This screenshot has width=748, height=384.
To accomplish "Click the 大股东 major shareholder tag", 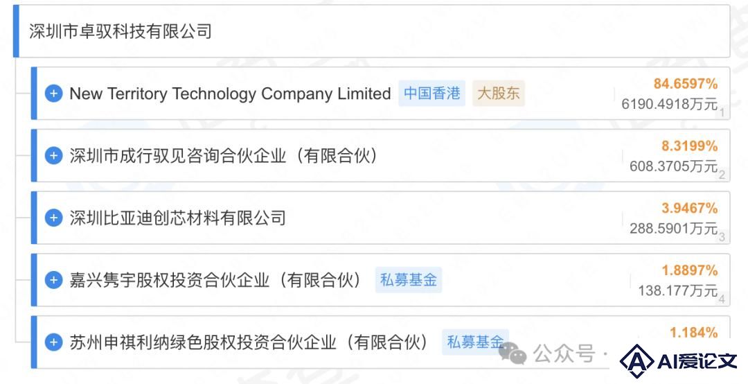I will click(x=499, y=93).
